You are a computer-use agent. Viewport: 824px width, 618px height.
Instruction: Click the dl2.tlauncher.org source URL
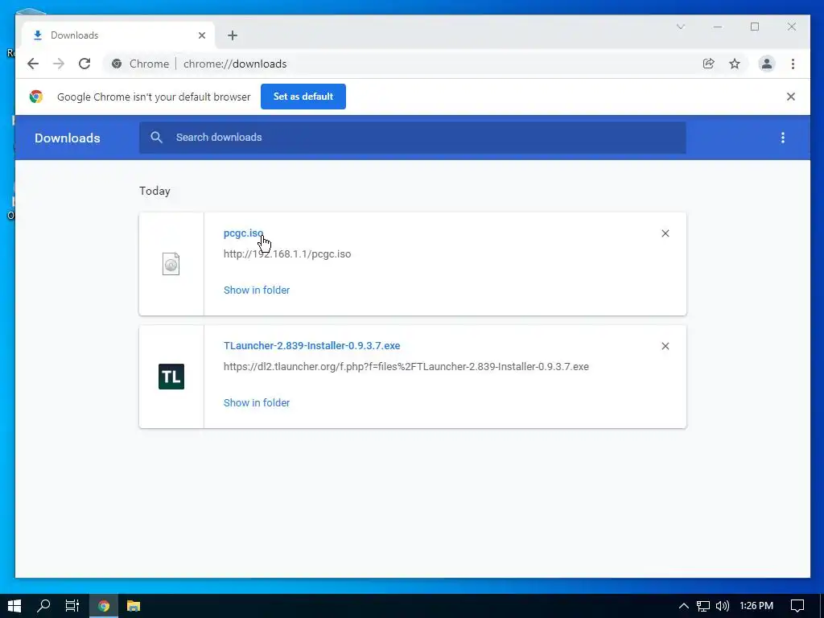pyautogui.click(x=406, y=367)
